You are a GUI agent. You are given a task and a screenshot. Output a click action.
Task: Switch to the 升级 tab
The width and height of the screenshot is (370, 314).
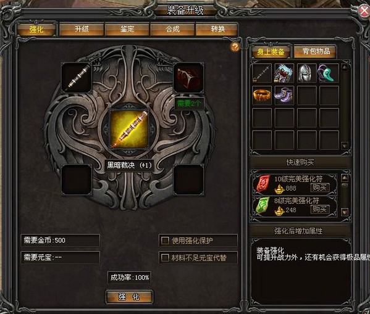tap(82, 29)
